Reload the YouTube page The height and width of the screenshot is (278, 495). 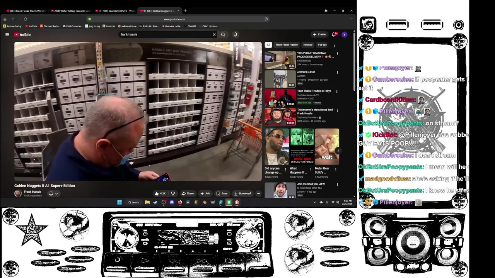click(26, 19)
